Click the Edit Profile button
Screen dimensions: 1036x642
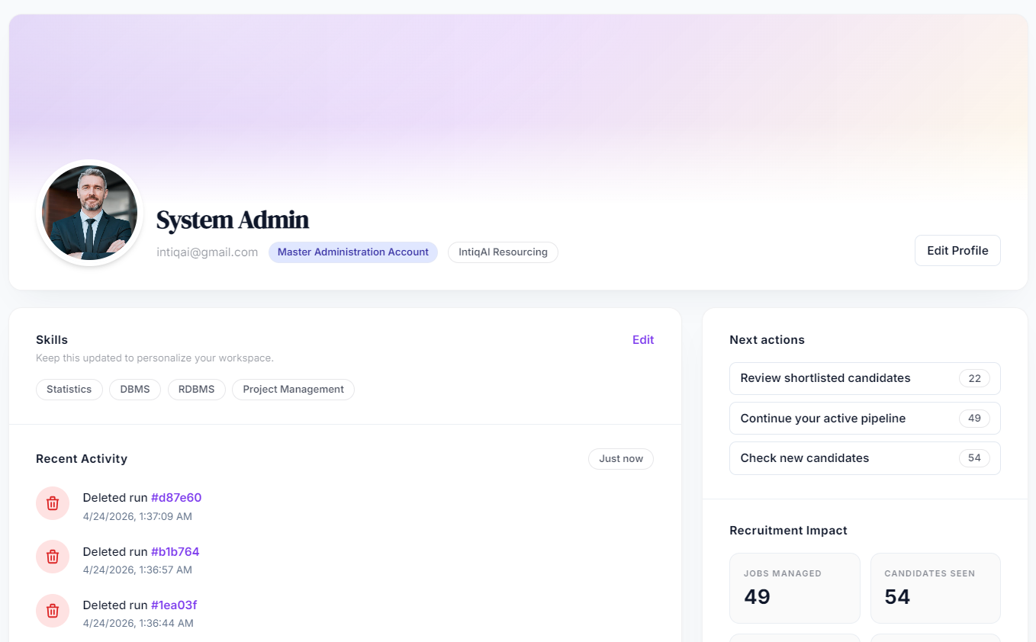coord(957,250)
